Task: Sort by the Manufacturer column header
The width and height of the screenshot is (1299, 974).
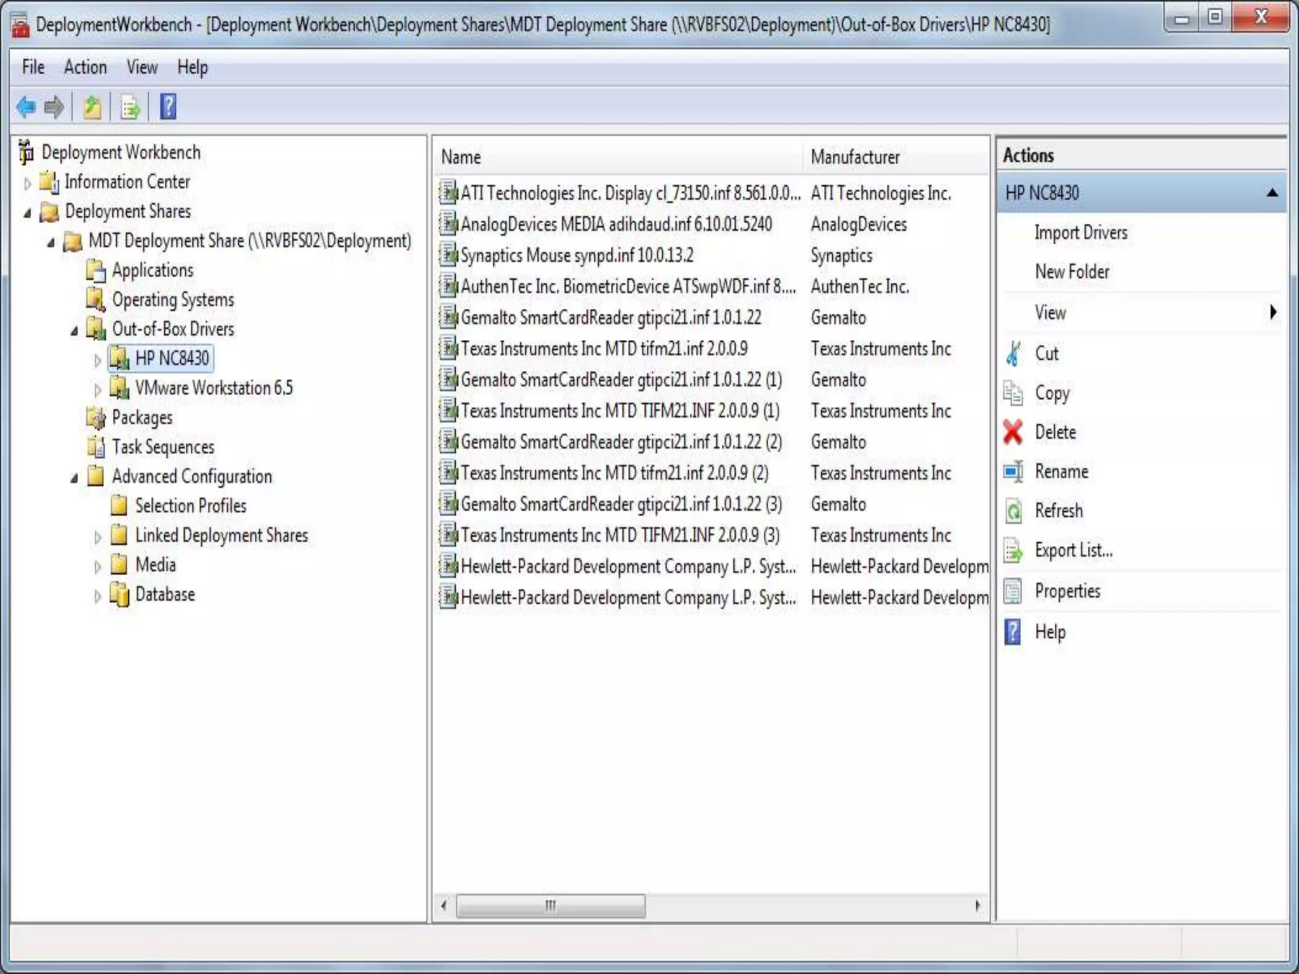Action: pyautogui.click(x=896, y=157)
